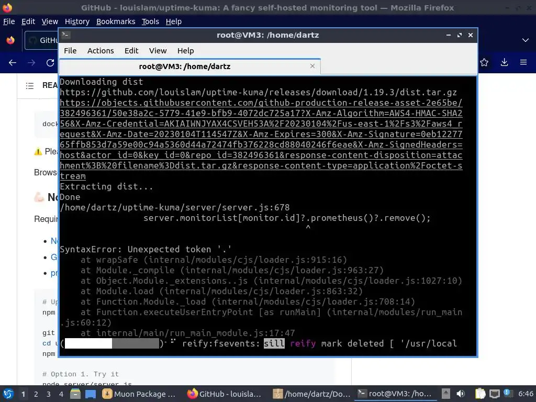This screenshot has height=402, width=536.
Task: Click the SyntaxError: Unexpected token line
Action: [x=146, y=249]
